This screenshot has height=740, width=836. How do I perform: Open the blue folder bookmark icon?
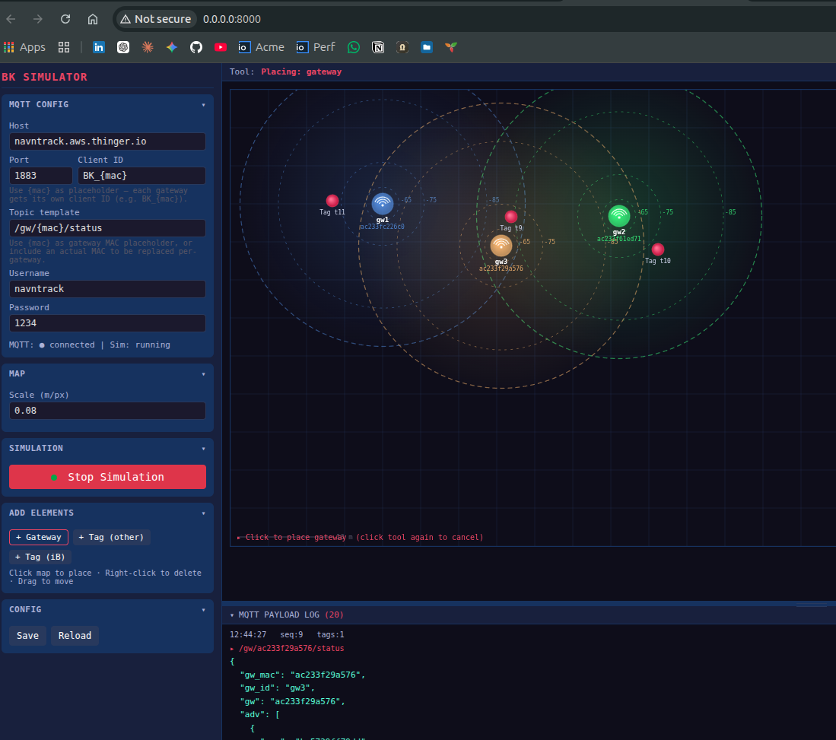click(427, 47)
